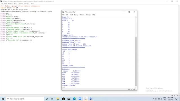Maximize the Python Shell window

click(129, 12)
